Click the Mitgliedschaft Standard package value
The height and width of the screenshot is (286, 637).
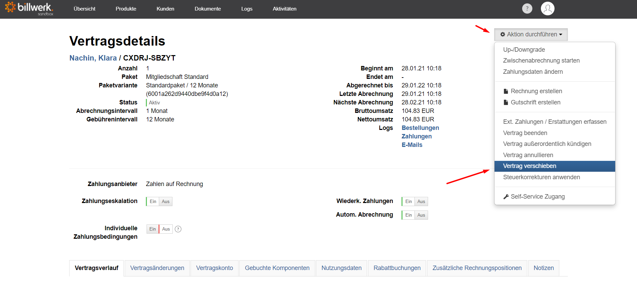177,77
